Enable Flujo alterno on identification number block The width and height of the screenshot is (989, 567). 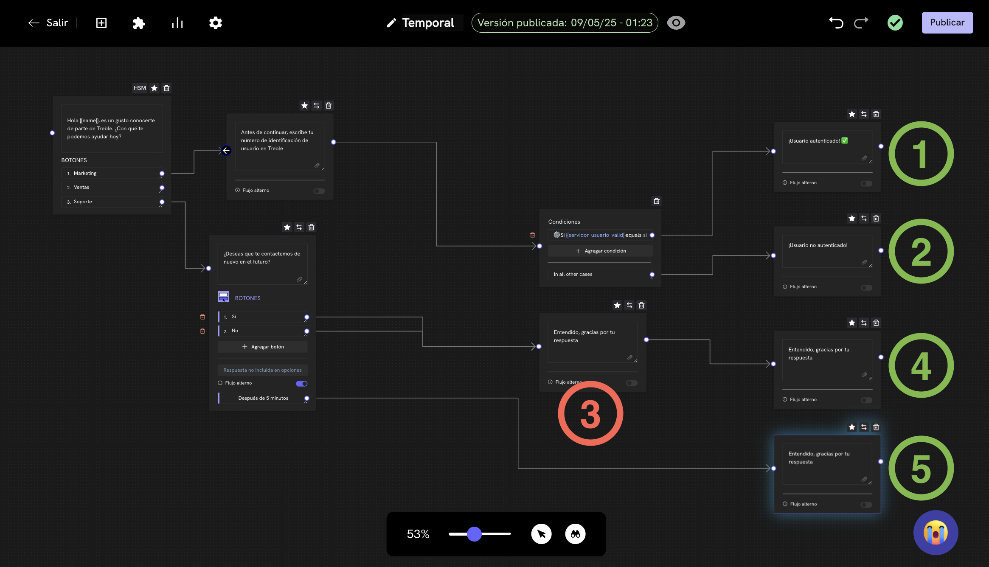point(319,191)
